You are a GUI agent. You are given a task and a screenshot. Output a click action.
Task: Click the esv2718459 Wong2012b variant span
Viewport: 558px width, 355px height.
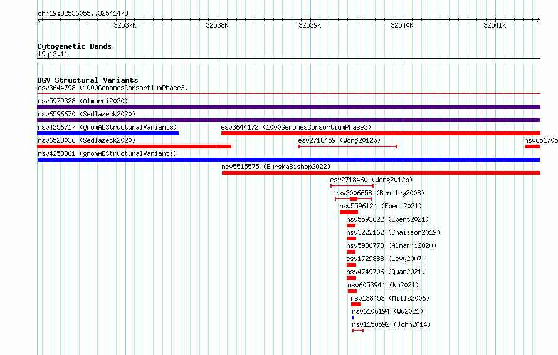(x=348, y=147)
